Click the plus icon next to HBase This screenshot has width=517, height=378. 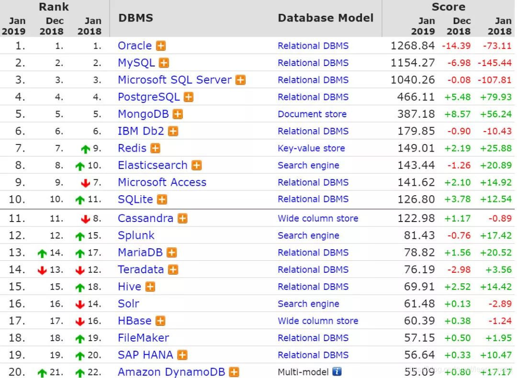tap(160, 321)
